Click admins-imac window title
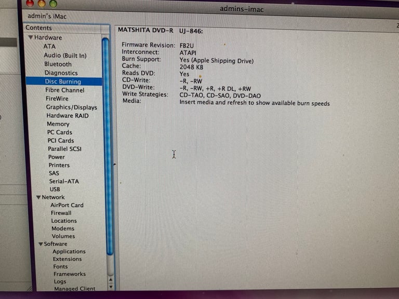The image size is (399, 299). [242, 9]
